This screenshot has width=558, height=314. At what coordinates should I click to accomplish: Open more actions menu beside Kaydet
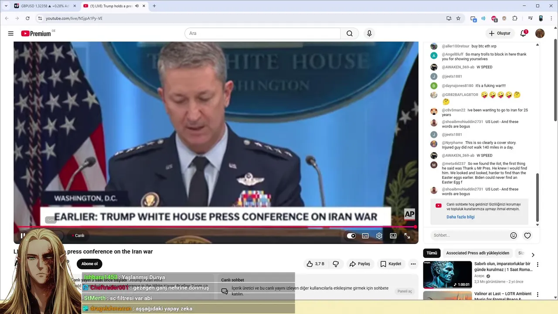pyautogui.click(x=413, y=264)
